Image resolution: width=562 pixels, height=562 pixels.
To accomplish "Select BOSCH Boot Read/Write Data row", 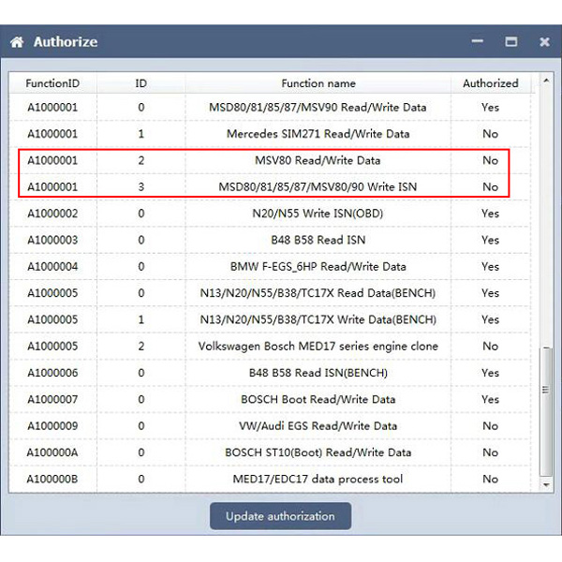I will (x=270, y=399).
